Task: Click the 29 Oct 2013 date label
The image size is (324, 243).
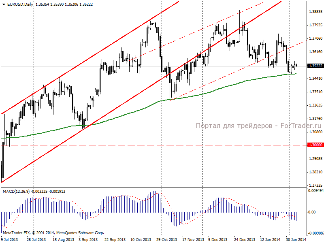Action: pos(166,240)
